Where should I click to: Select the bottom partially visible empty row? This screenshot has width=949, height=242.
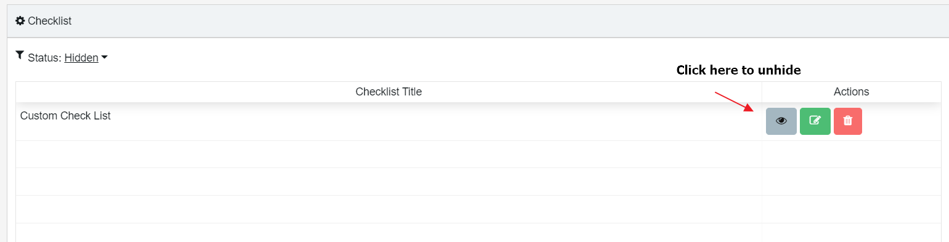(x=478, y=233)
